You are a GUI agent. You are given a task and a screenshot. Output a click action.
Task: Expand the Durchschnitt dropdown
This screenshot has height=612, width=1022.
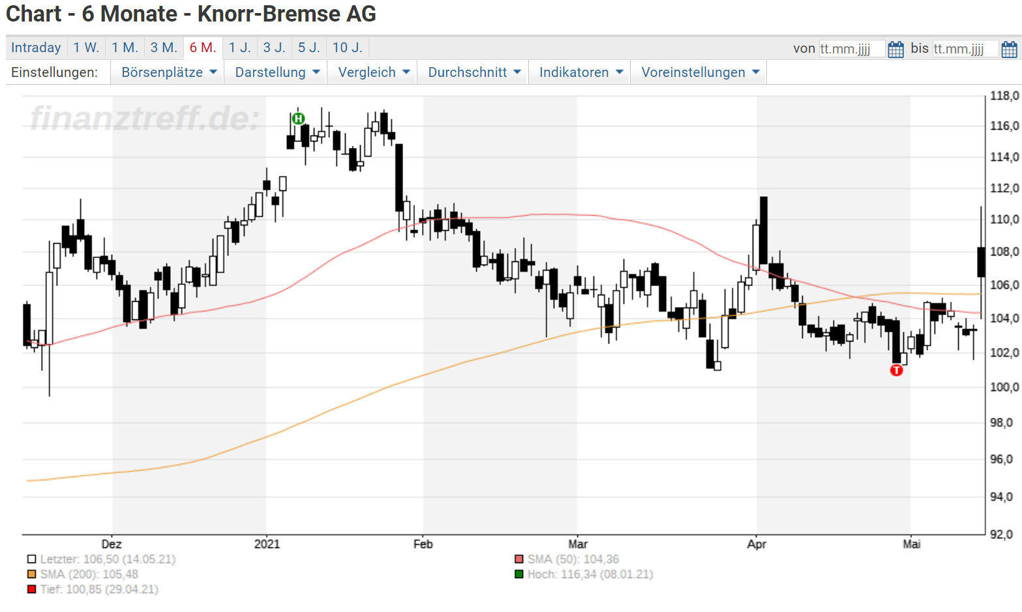click(x=474, y=72)
